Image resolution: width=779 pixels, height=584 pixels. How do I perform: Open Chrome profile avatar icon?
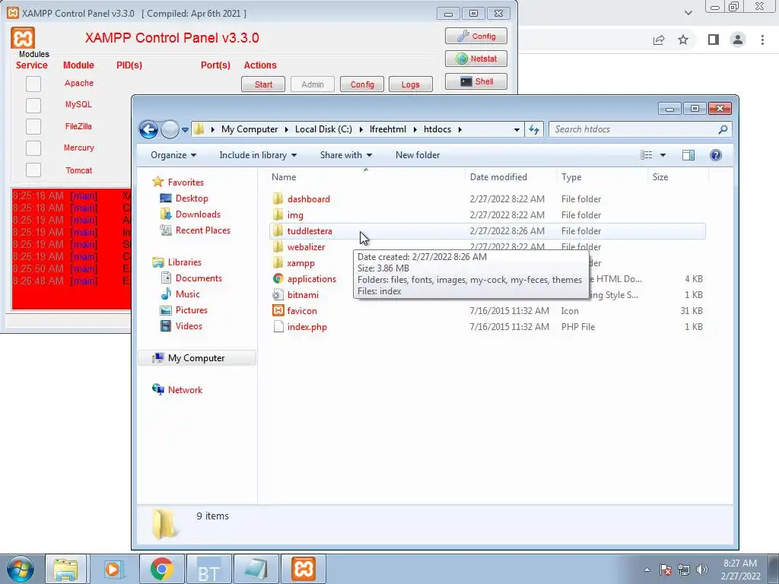pos(738,40)
